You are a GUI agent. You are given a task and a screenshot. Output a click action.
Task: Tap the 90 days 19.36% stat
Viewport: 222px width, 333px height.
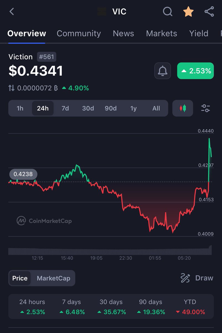click(151, 307)
